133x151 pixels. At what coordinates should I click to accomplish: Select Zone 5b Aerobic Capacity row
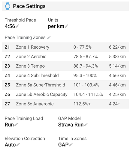pos(65,95)
